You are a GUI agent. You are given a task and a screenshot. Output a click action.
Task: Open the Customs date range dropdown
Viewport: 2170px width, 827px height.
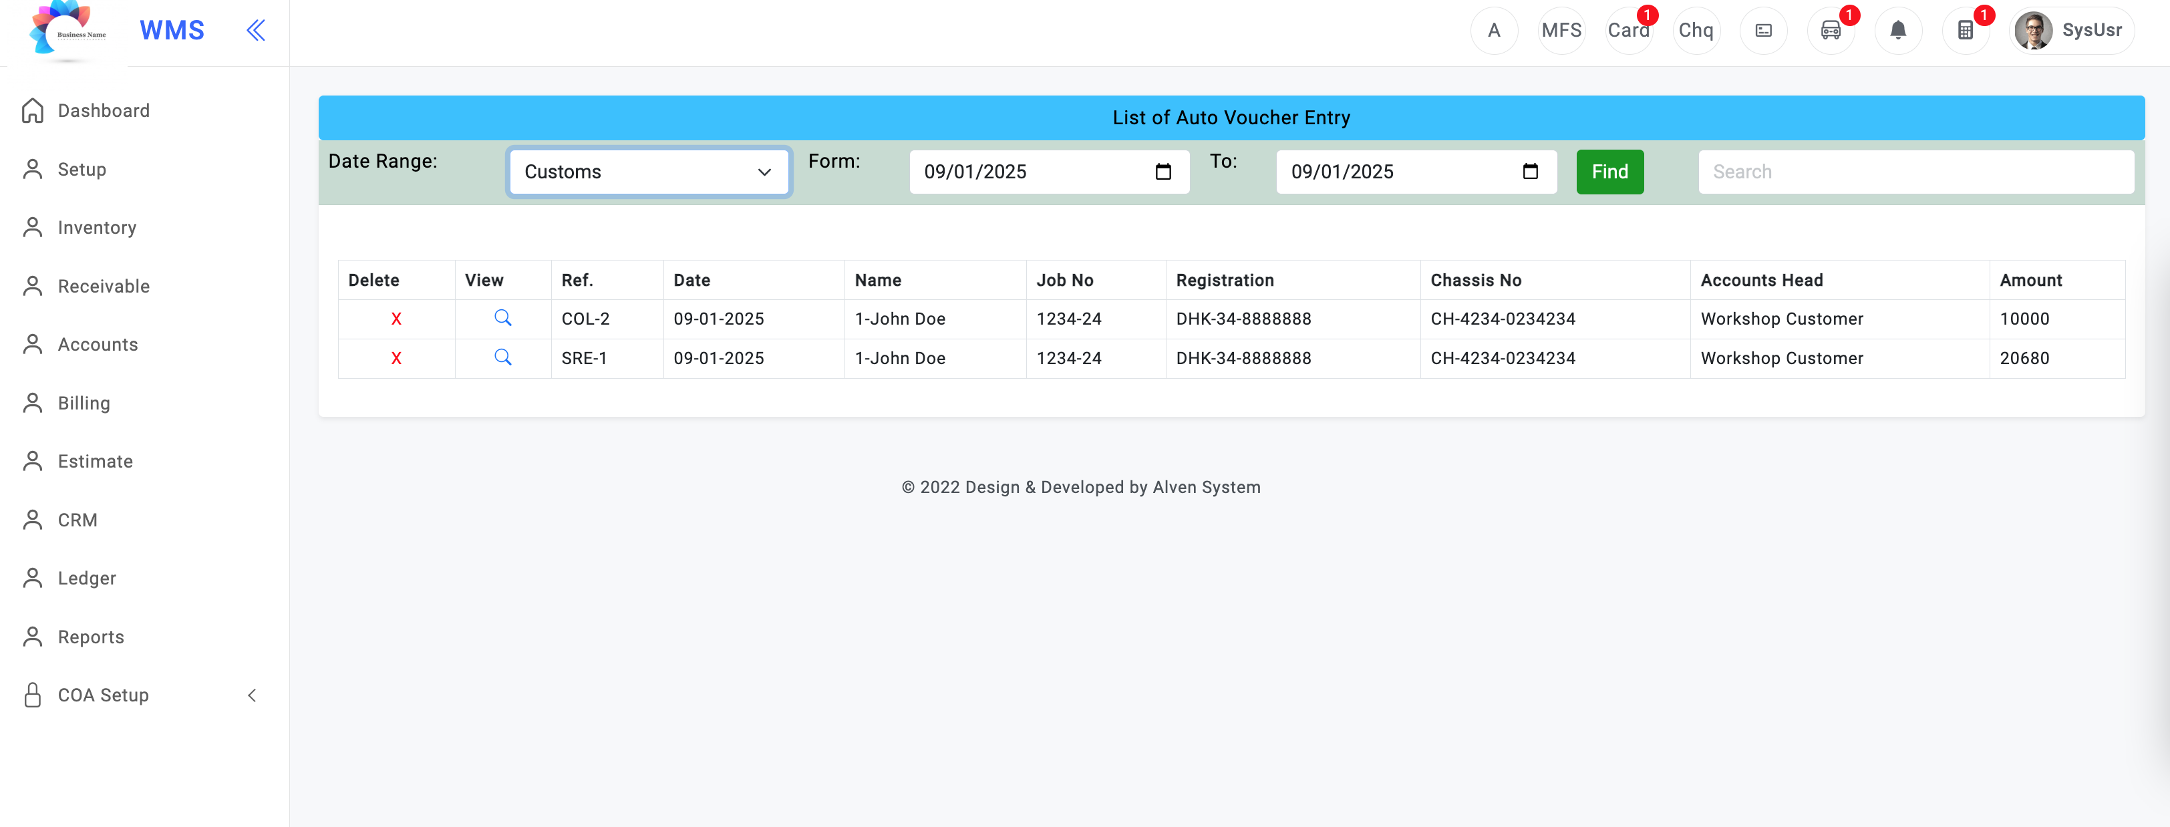(x=649, y=172)
